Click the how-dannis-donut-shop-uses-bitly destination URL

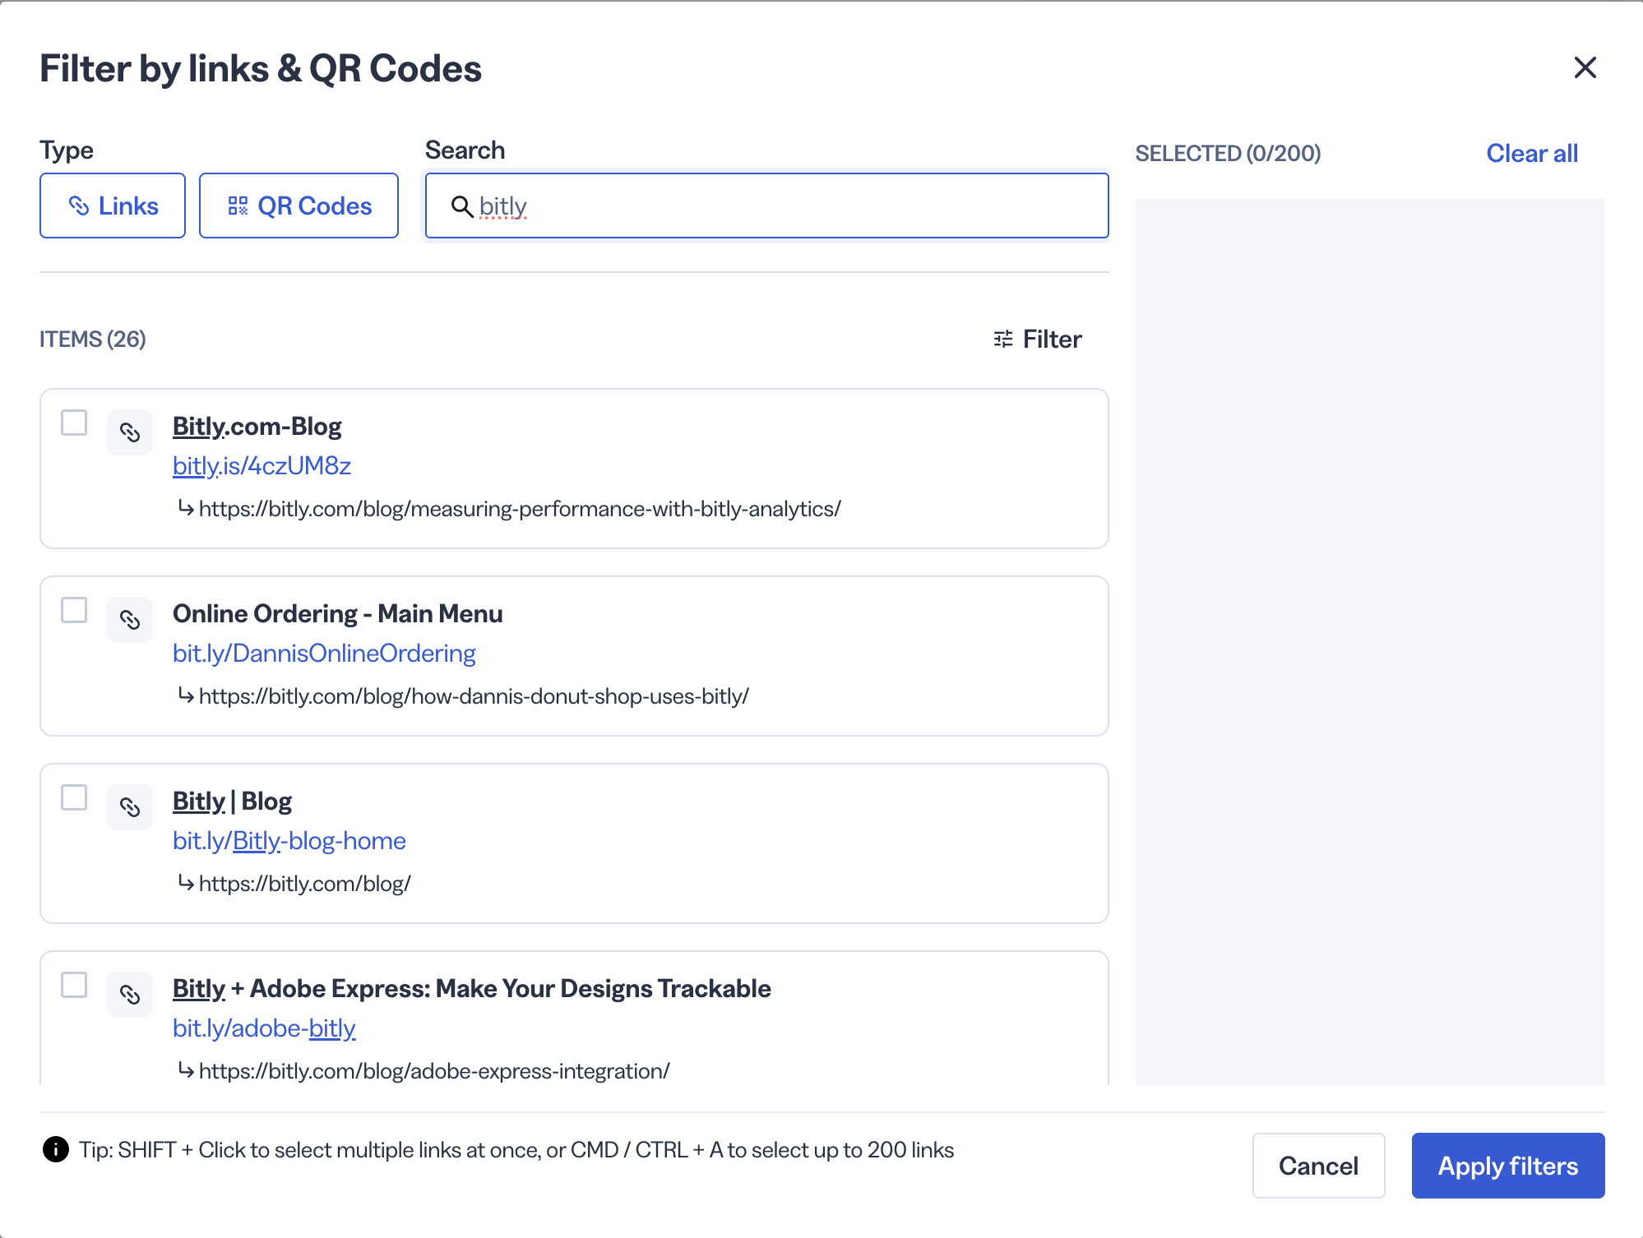(x=474, y=696)
